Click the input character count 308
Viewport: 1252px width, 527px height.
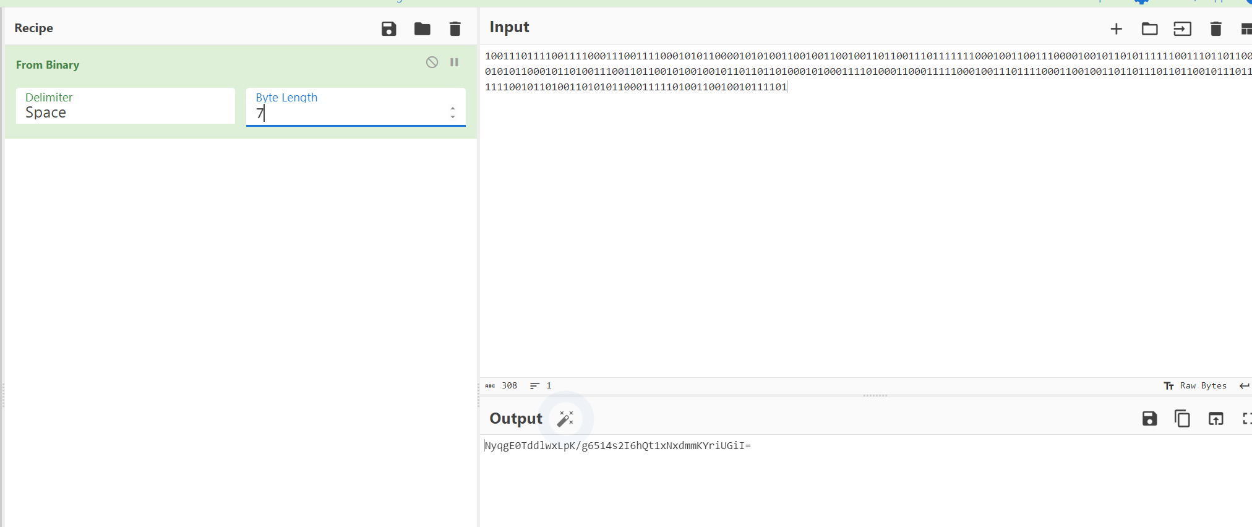[x=509, y=385]
